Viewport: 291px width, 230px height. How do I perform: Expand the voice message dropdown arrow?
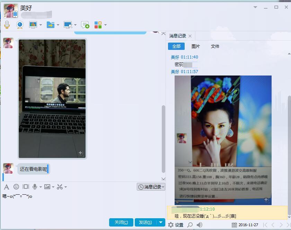pos(41,187)
